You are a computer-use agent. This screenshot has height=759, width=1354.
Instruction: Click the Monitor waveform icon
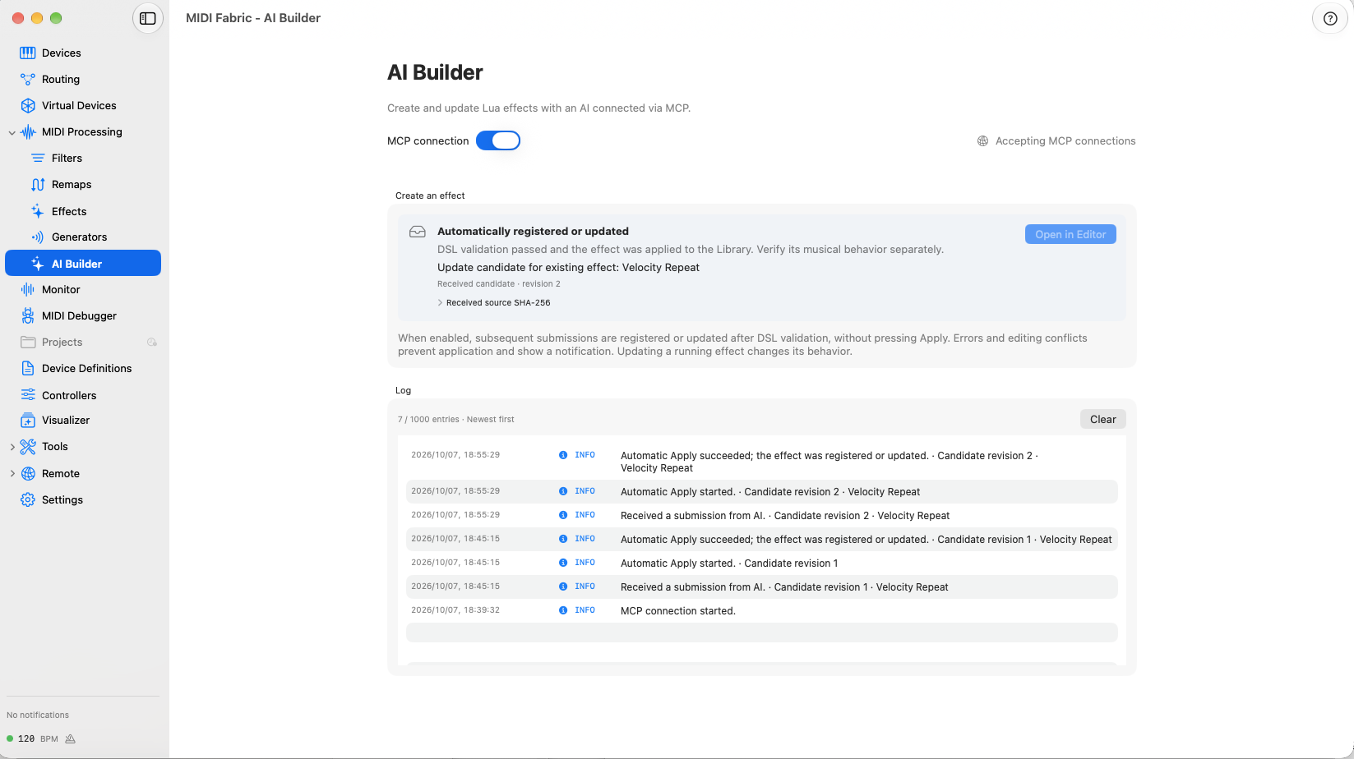coord(28,289)
